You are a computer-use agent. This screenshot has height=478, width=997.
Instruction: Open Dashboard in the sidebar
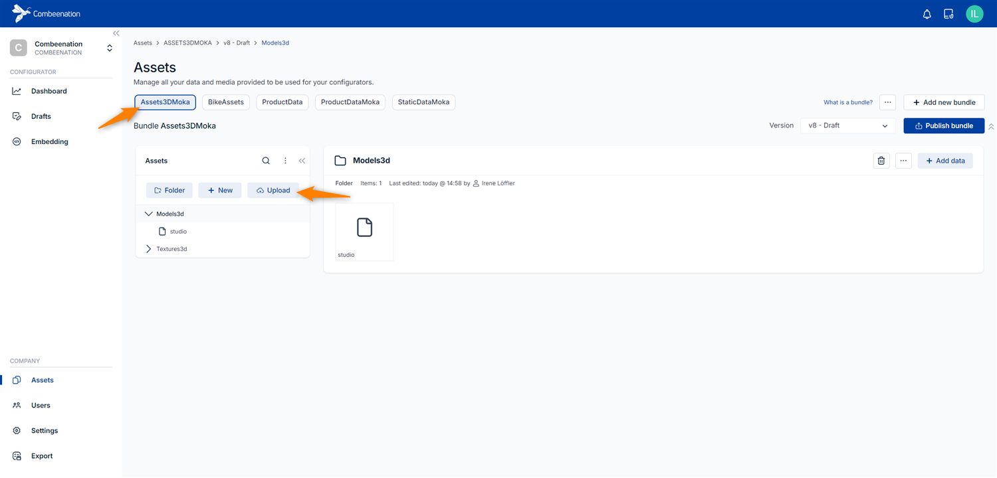49,91
